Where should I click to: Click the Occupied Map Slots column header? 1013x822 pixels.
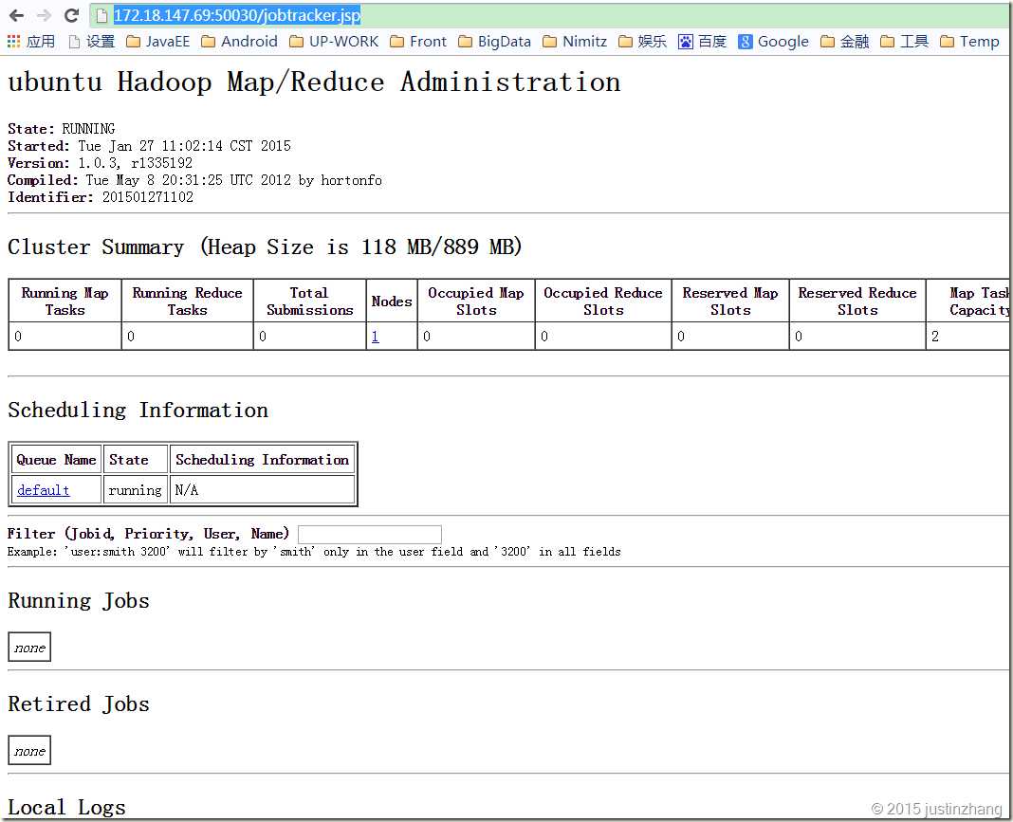[476, 301]
